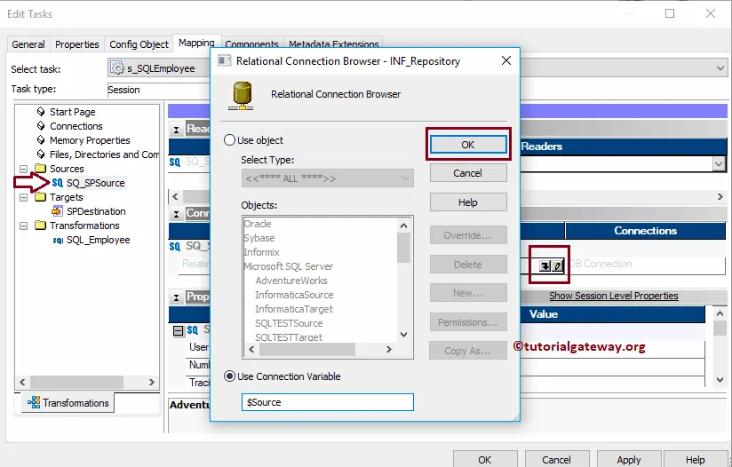732x467 pixels.
Task: Switch to the Properties tab
Action: (76, 44)
